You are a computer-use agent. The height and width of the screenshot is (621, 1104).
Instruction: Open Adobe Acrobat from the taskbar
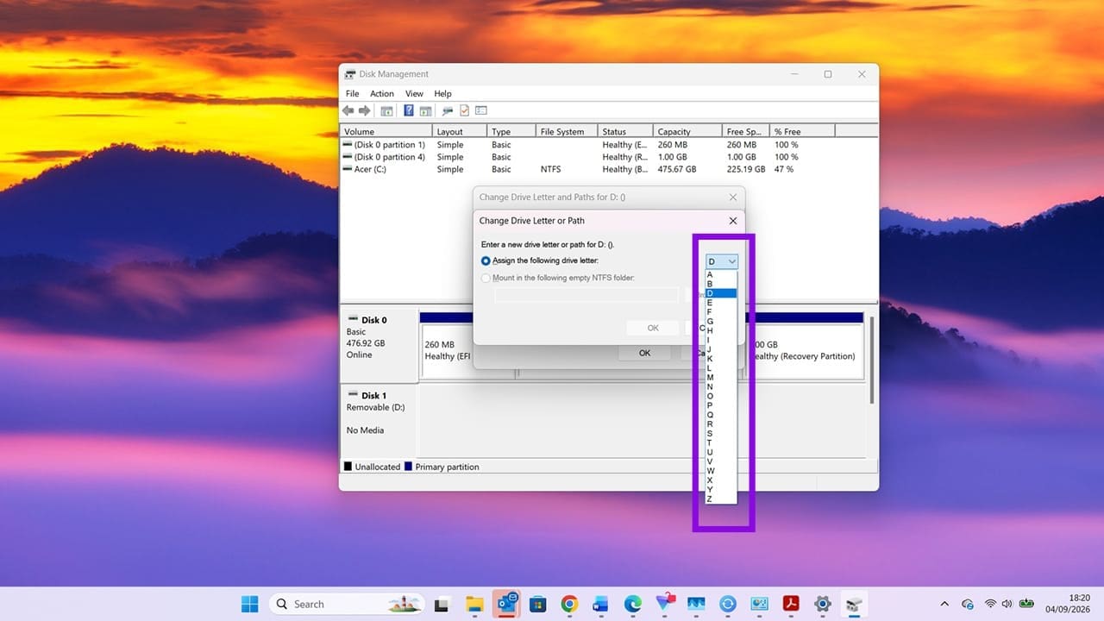tap(791, 604)
